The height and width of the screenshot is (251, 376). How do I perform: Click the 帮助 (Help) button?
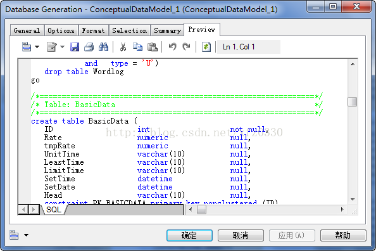[x=343, y=235]
